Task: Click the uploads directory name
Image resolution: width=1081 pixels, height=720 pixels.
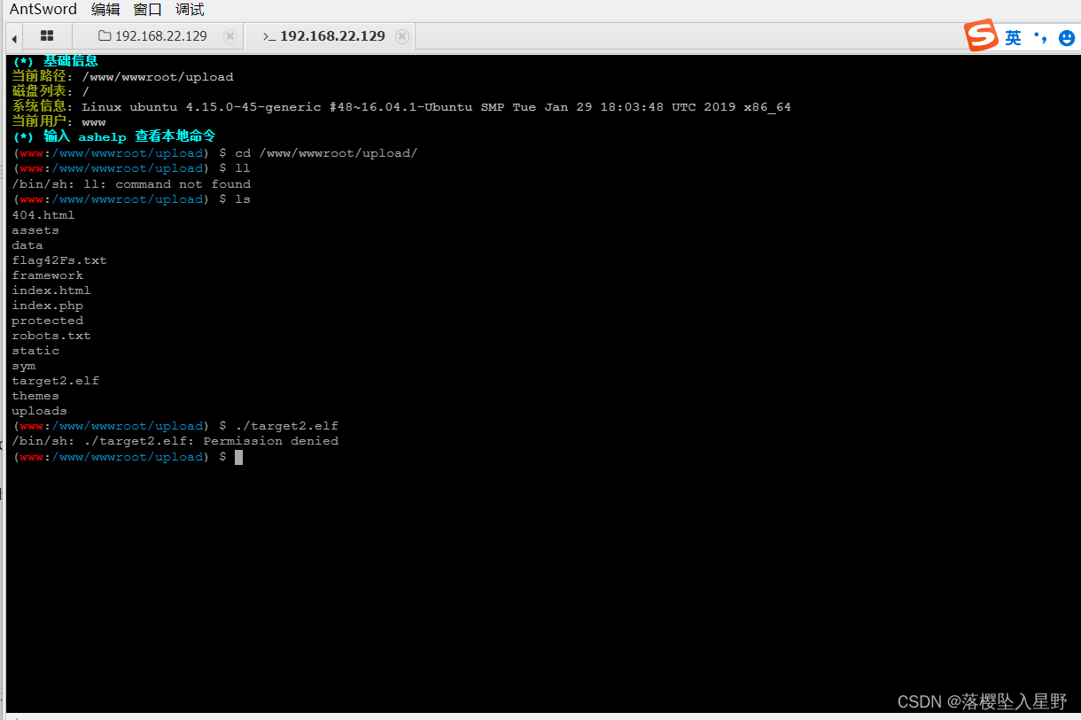Action: (39, 411)
